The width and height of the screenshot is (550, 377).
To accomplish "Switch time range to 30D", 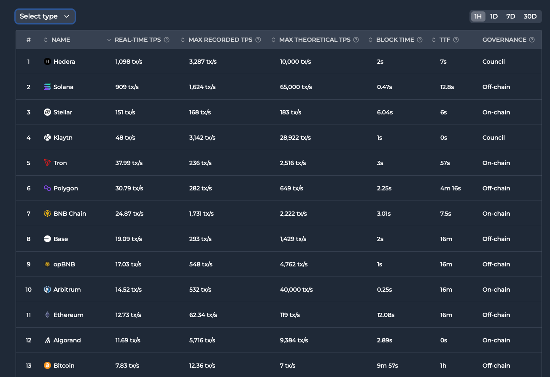I will [x=530, y=16].
